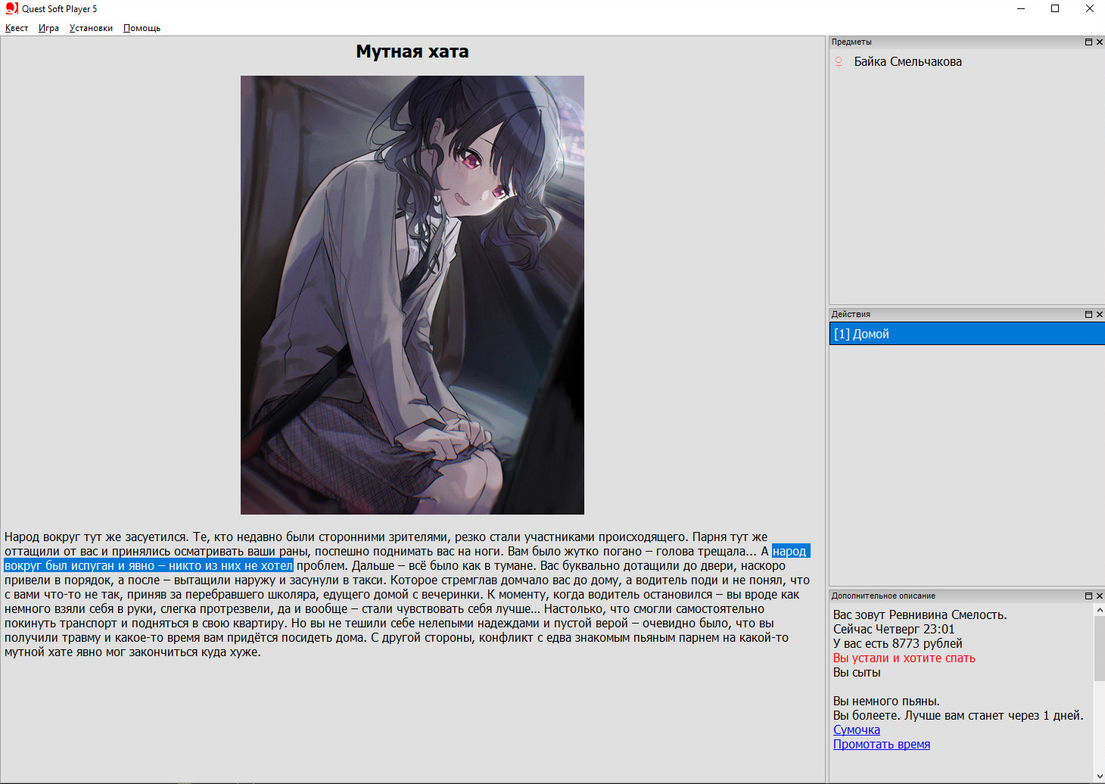Minimize the Quest Soft Player window

pyautogui.click(x=1021, y=8)
